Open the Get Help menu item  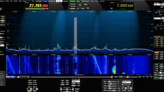pos(102,1)
